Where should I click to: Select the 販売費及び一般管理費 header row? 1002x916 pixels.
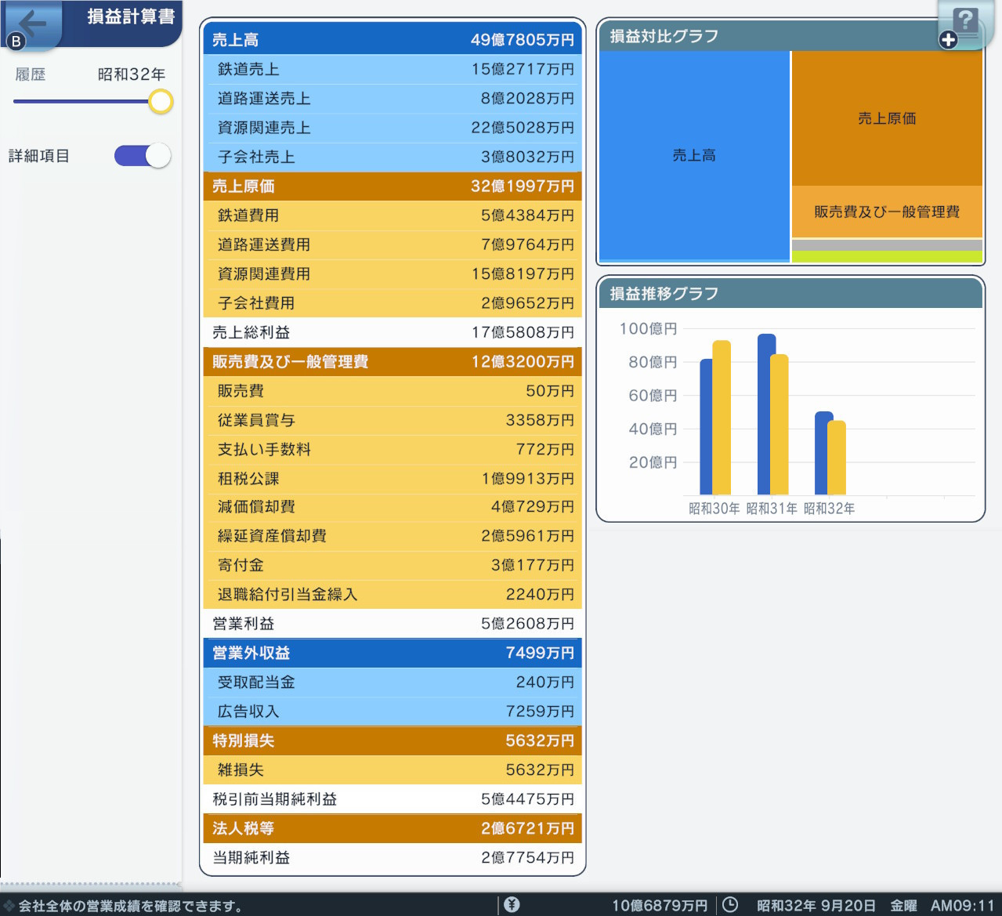point(392,361)
